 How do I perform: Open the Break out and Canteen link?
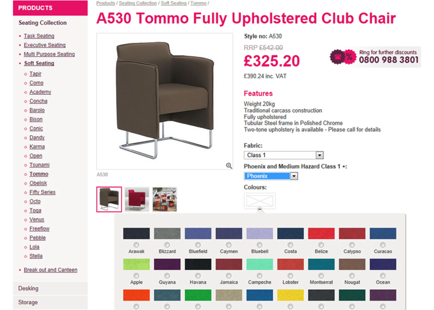pyautogui.click(x=51, y=270)
